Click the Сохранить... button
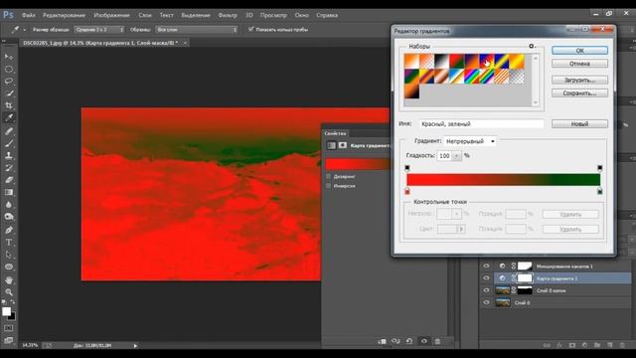 [x=579, y=93]
